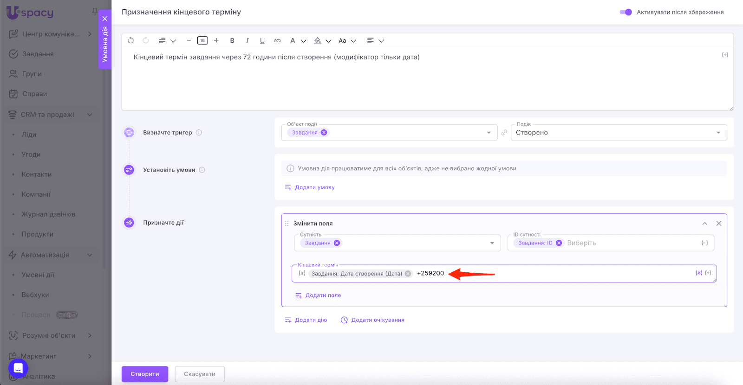This screenshot has height=385, width=743.
Task: Click inside the 'Кінцевий термін' input field
Action: [557, 274]
